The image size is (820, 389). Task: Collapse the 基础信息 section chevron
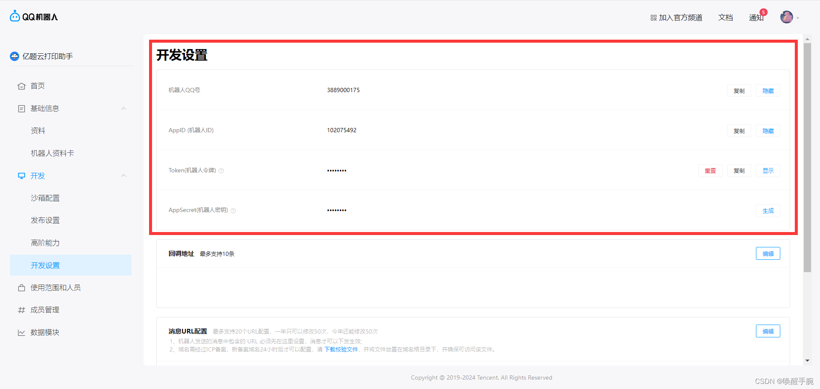coord(123,108)
